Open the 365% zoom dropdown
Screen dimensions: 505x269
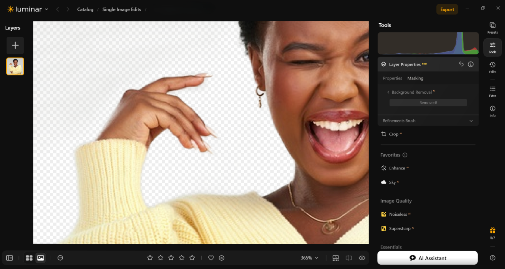(x=309, y=258)
